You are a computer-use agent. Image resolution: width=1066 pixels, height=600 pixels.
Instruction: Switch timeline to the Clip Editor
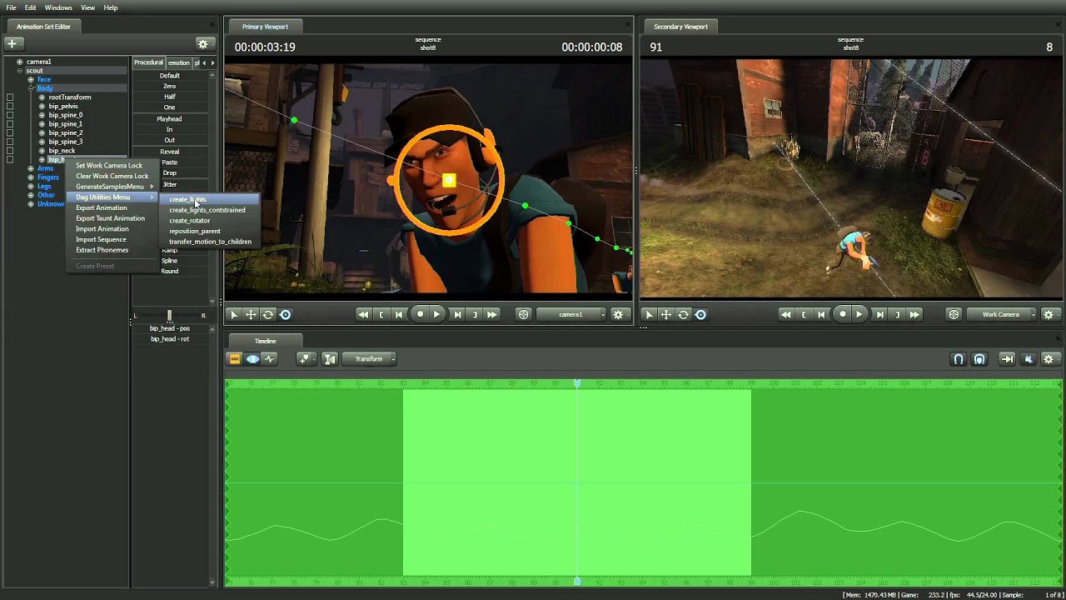click(235, 359)
